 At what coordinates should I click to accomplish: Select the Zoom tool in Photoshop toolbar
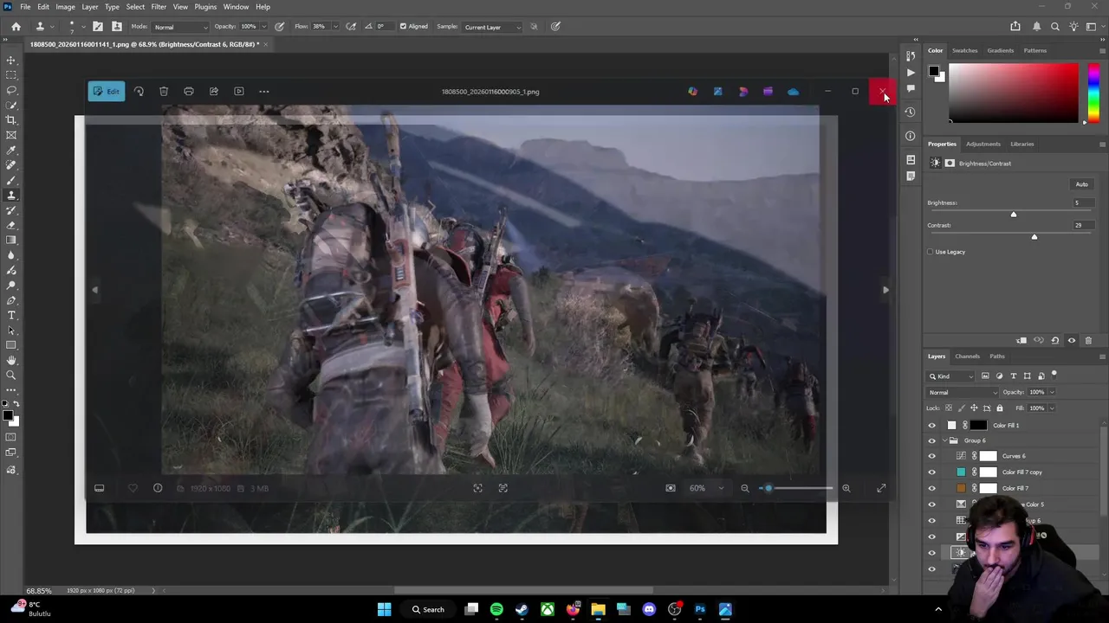[x=11, y=376]
